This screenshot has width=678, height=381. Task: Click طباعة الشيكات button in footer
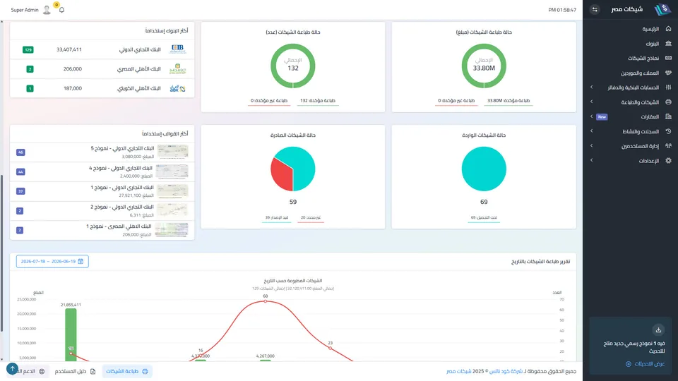pyautogui.click(x=126, y=372)
